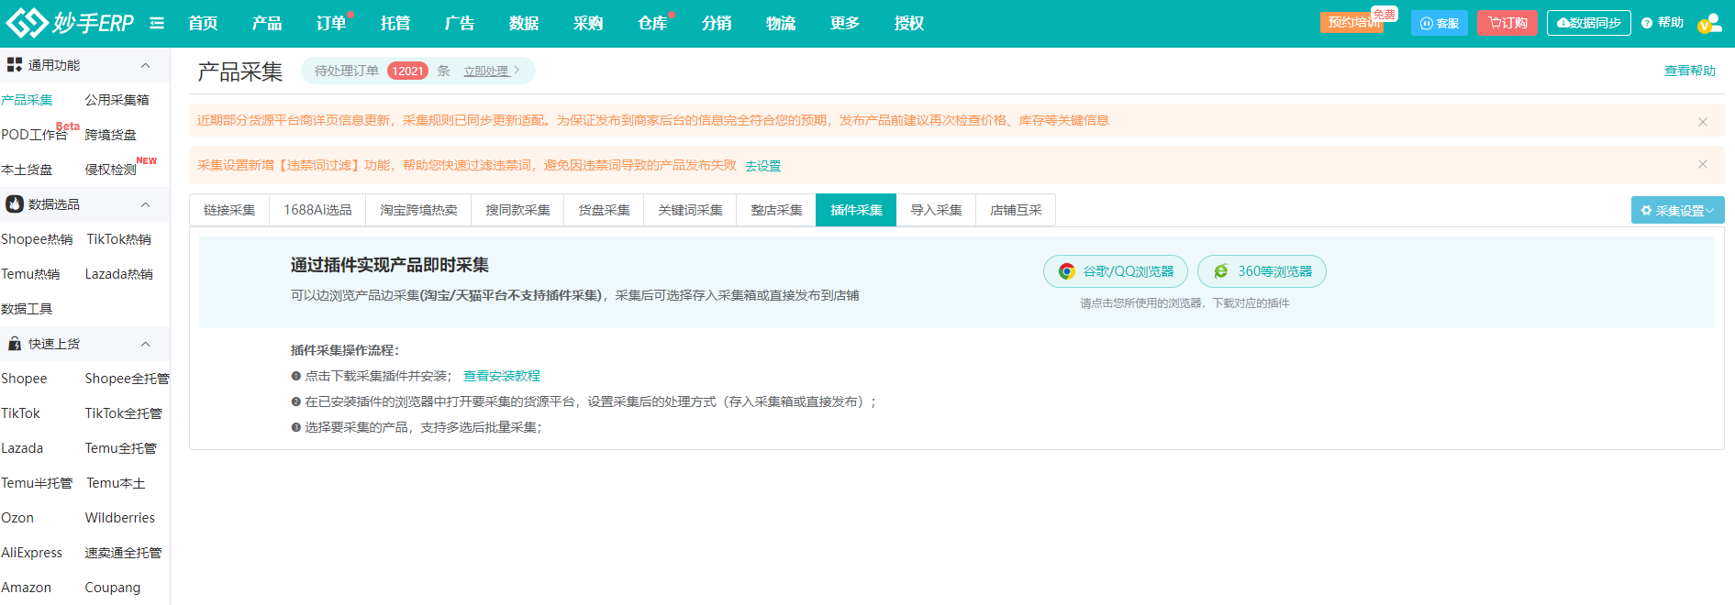Image resolution: width=1735 pixels, height=605 pixels.
Task: Dismiss the 违禁词过滤 notice banner
Action: (1702, 164)
